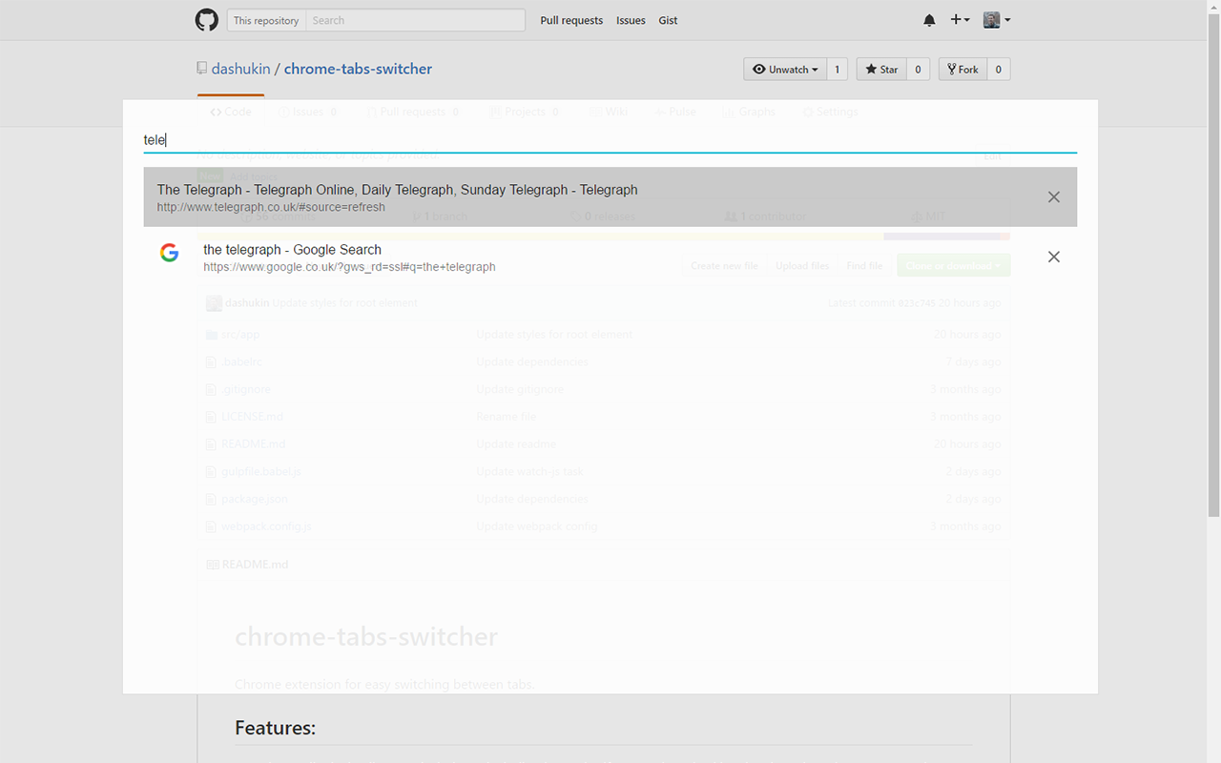Viewport: 1221px width, 763px height.
Task: Open the GitHub Octocat logo home
Action: [x=207, y=20]
